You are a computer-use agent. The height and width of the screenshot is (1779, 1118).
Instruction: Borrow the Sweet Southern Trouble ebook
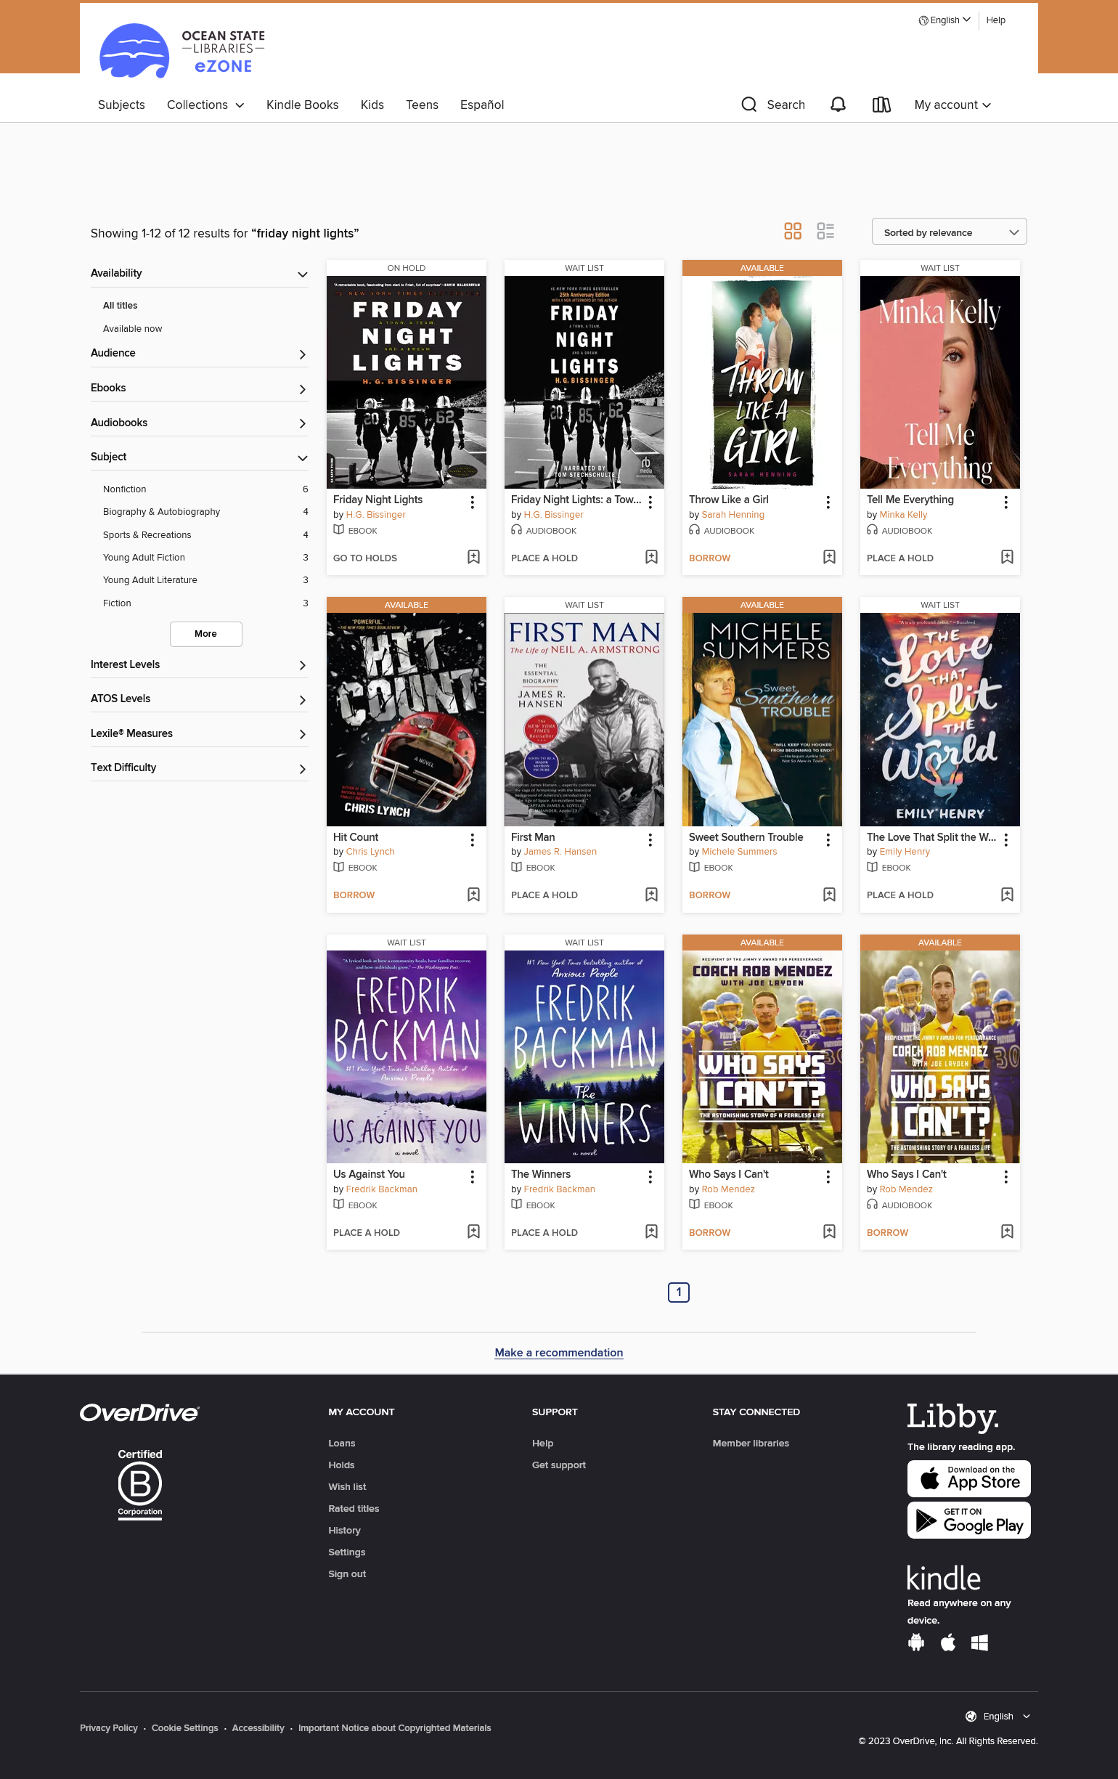709,895
